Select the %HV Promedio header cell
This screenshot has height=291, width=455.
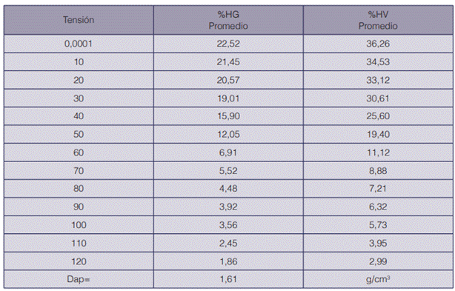(378, 20)
